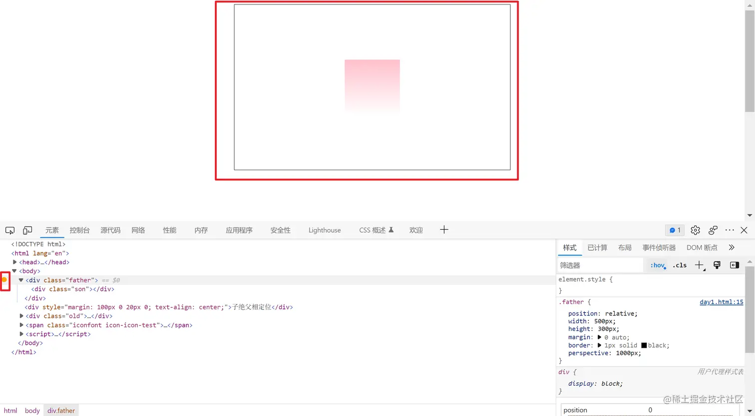
Task: Open the 源代码 tab
Action: [110, 230]
